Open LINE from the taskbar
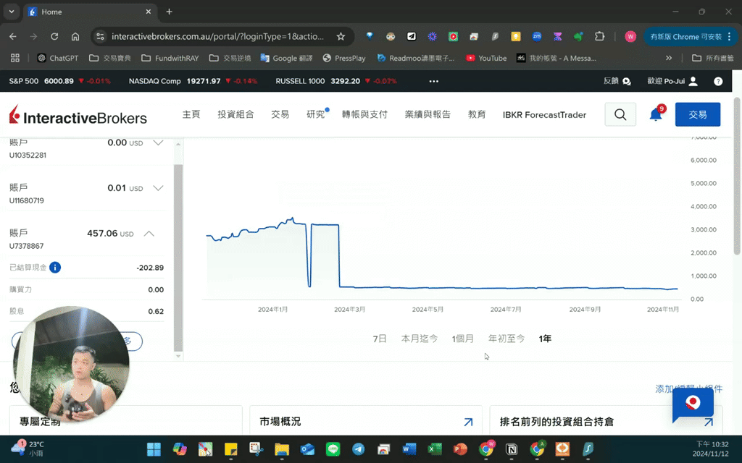The image size is (742, 463). pyautogui.click(x=333, y=449)
